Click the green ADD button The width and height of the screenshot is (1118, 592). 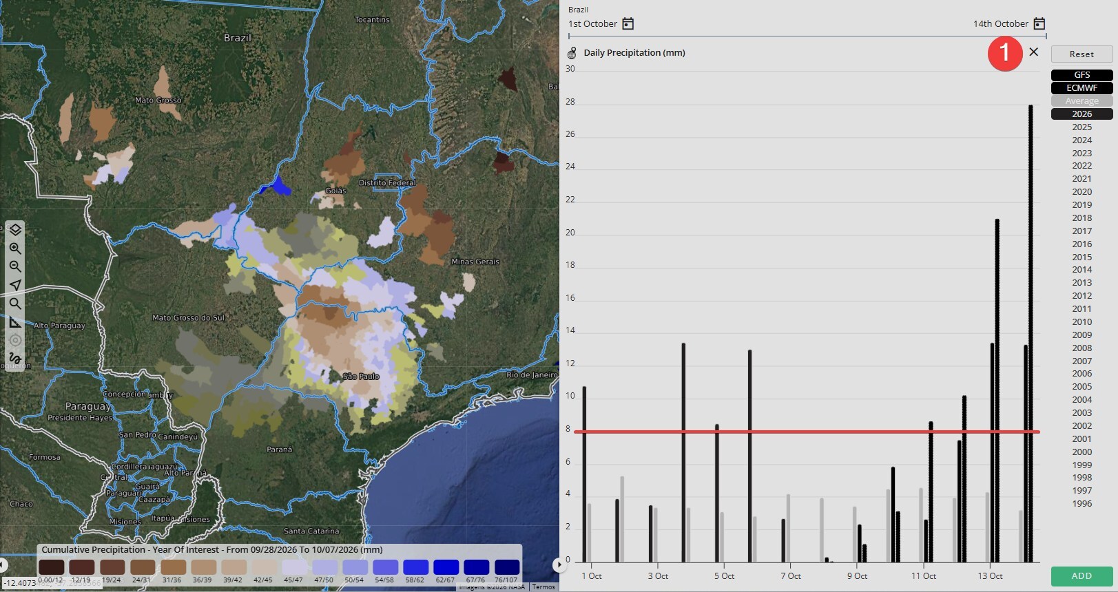[1081, 576]
